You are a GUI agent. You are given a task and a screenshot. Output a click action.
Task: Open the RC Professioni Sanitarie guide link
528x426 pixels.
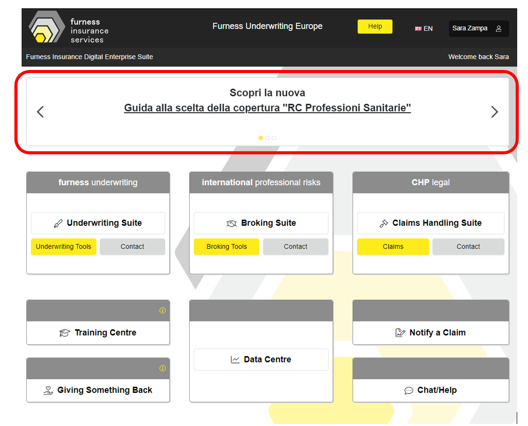267,108
